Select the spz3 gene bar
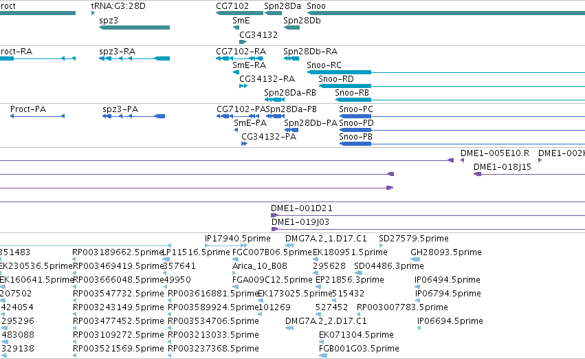Viewport: 585px width, 359px height. (134, 28)
